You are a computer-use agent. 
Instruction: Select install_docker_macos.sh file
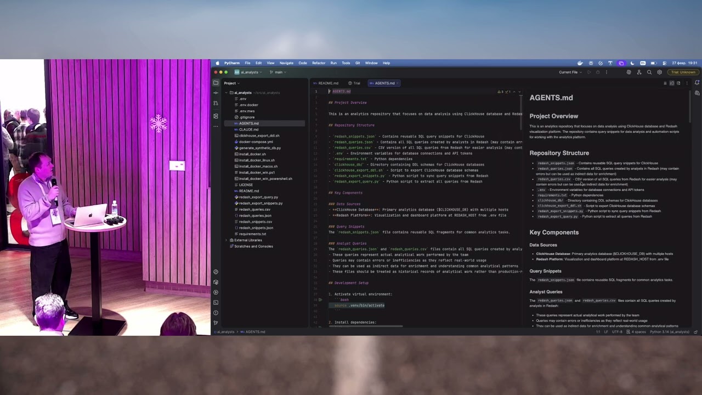click(x=256, y=166)
